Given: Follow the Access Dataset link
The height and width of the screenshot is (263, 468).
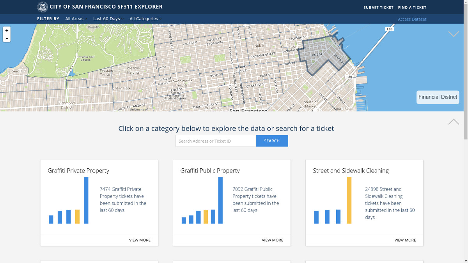Looking at the screenshot, I should click(412, 19).
